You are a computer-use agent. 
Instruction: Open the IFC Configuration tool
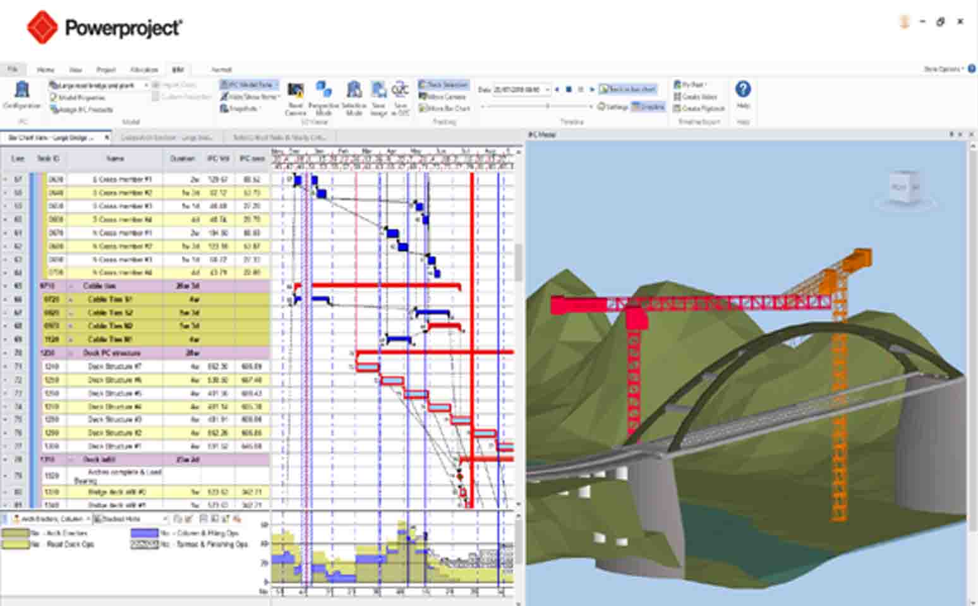22,95
